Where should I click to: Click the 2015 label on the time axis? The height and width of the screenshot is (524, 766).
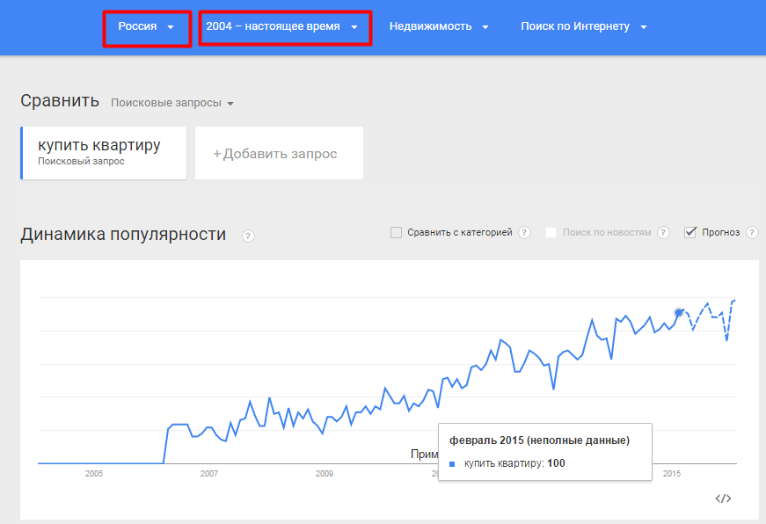tap(672, 473)
